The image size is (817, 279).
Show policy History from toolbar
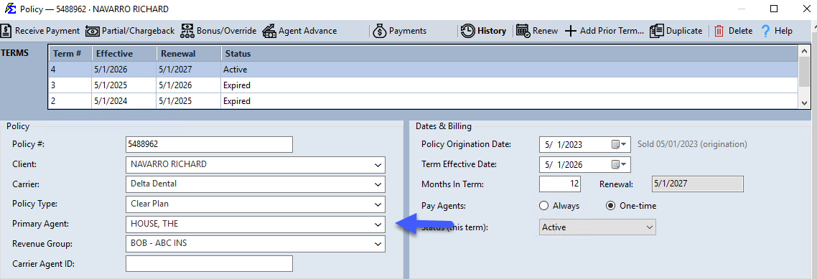(484, 32)
